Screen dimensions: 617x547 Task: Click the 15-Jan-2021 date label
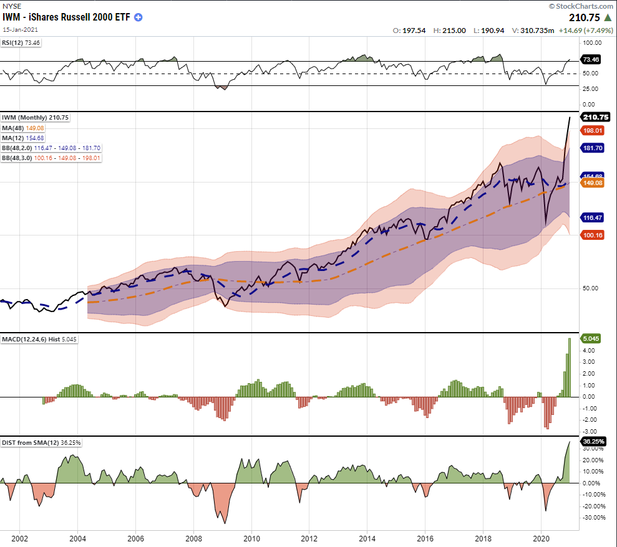click(21, 30)
